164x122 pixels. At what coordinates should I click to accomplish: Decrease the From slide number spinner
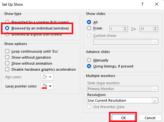[x=125, y=30]
